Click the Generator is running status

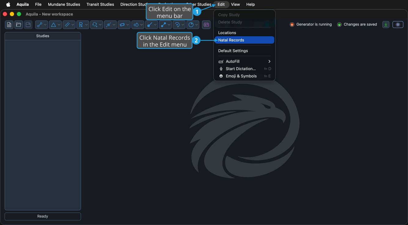311,24
